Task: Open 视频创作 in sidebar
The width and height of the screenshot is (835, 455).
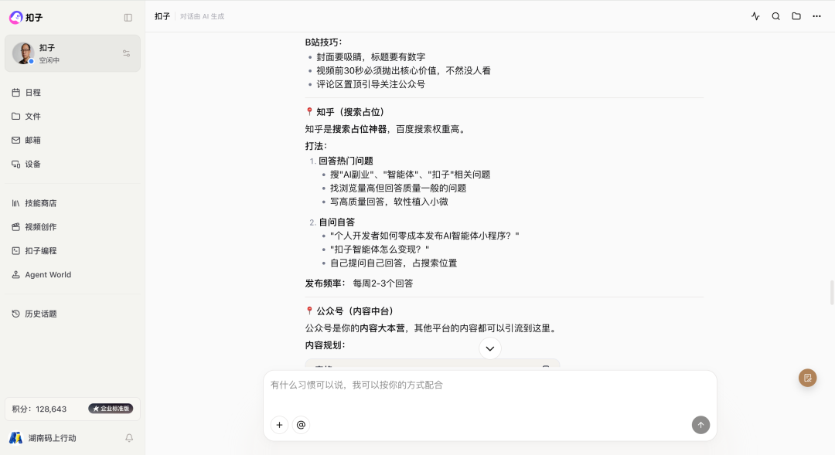Action: coord(73,226)
